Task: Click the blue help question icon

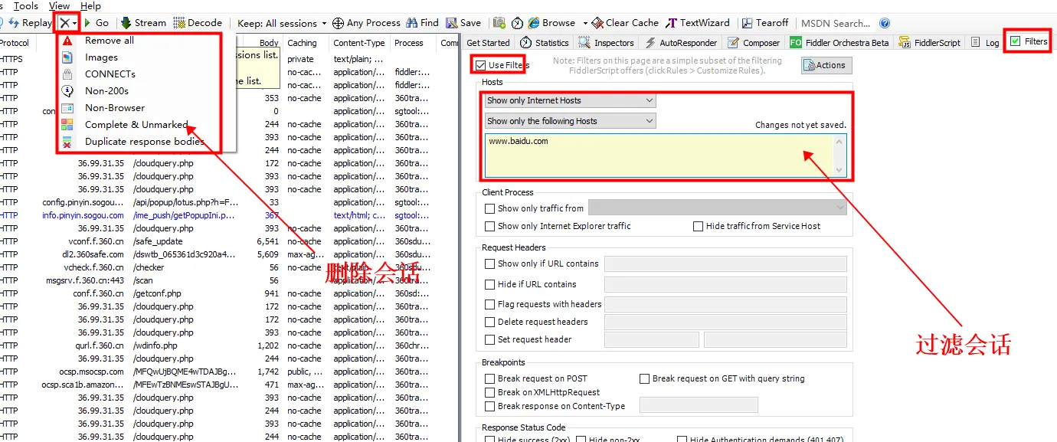Action: pyautogui.click(x=885, y=23)
